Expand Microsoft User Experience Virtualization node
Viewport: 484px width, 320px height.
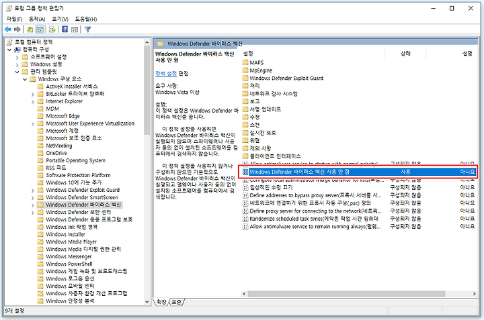pyautogui.click(x=33, y=123)
